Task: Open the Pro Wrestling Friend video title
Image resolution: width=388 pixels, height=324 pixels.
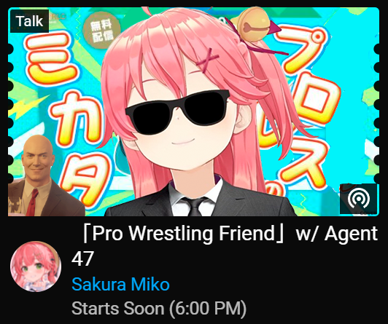Action: [225, 245]
